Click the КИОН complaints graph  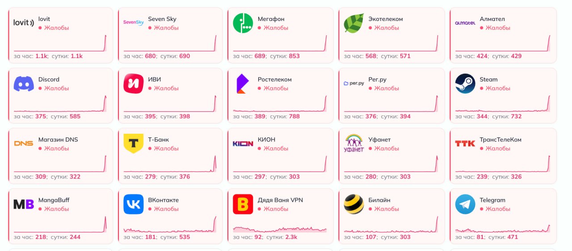tap(280, 164)
